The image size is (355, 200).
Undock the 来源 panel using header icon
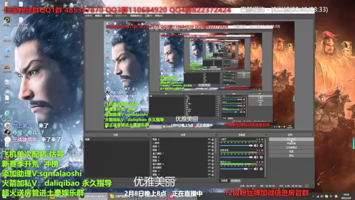216,135
